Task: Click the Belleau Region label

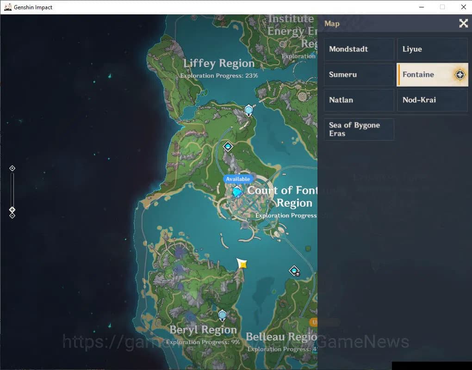Action: (281, 337)
